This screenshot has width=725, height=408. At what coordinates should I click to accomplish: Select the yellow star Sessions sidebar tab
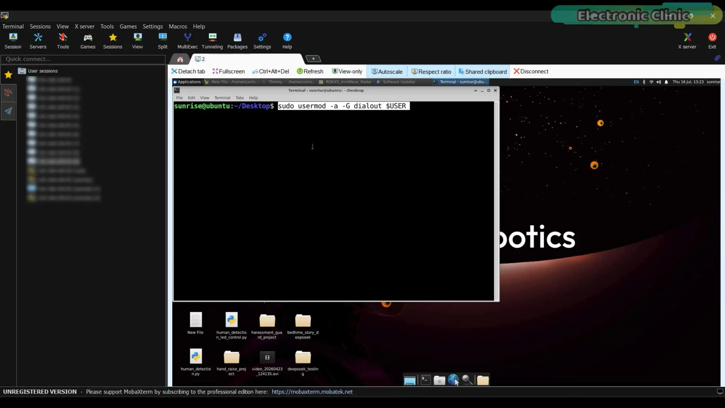tap(8, 75)
